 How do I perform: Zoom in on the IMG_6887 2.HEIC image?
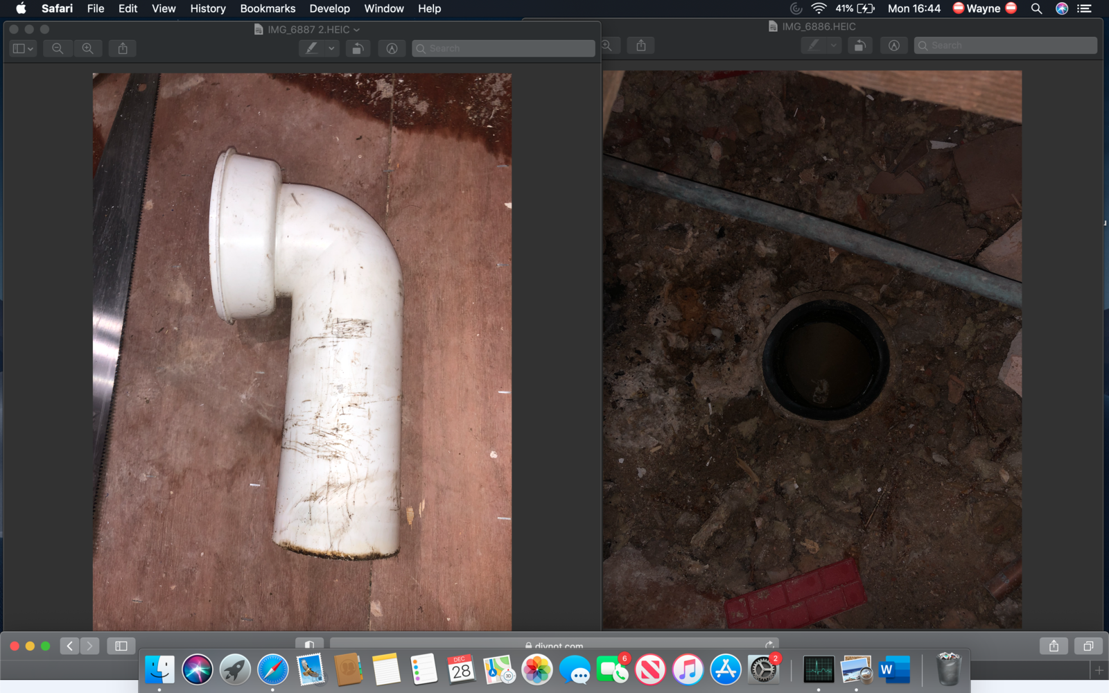point(88,49)
